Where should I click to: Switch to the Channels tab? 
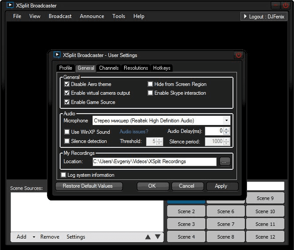[109, 68]
